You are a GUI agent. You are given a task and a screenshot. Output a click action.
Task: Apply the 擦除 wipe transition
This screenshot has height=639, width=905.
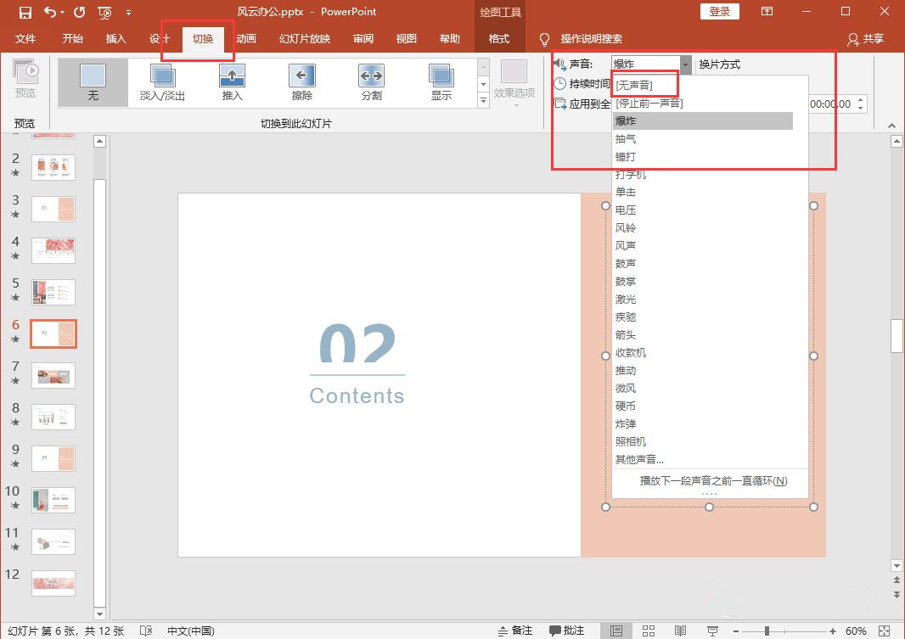(x=302, y=82)
